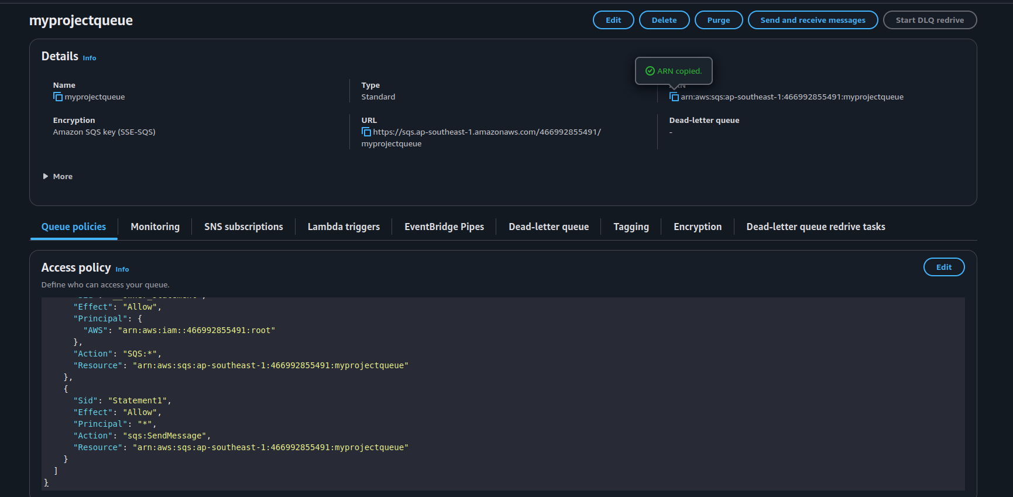The image size is (1013, 497).
Task: Expand the More details section
Action: click(57, 177)
